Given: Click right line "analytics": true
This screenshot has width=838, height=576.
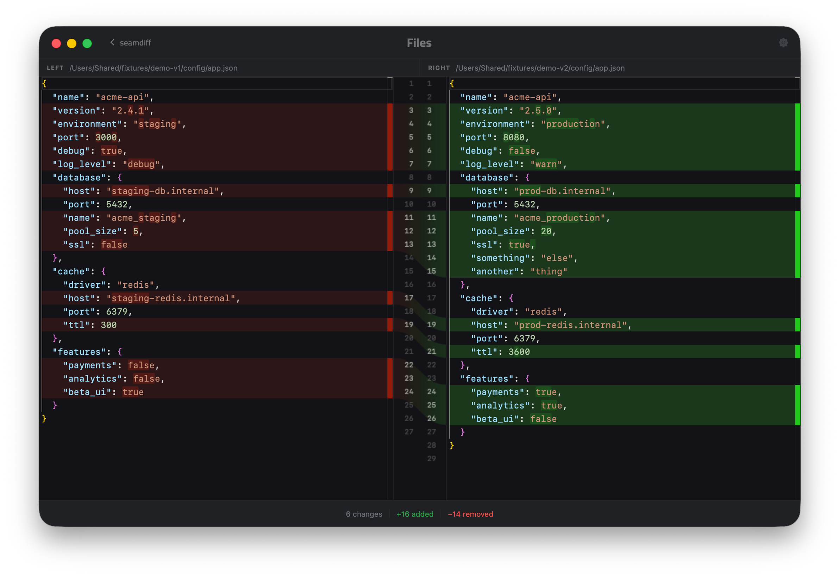Looking at the screenshot, I should point(622,405).
